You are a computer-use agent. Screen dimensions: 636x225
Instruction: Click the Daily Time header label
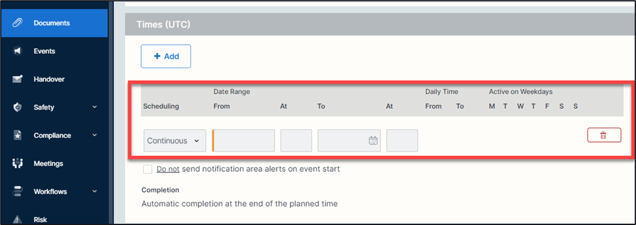point(442,92)
